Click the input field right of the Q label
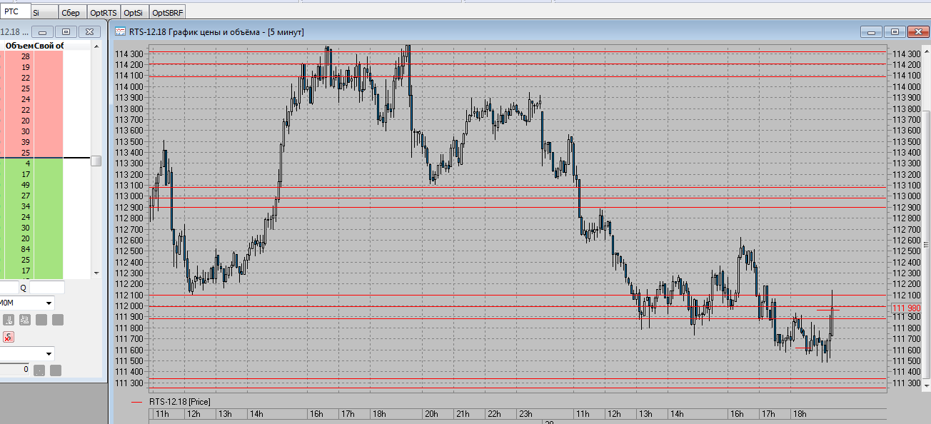The image size is (931, 424). click(x=46, y=288)
